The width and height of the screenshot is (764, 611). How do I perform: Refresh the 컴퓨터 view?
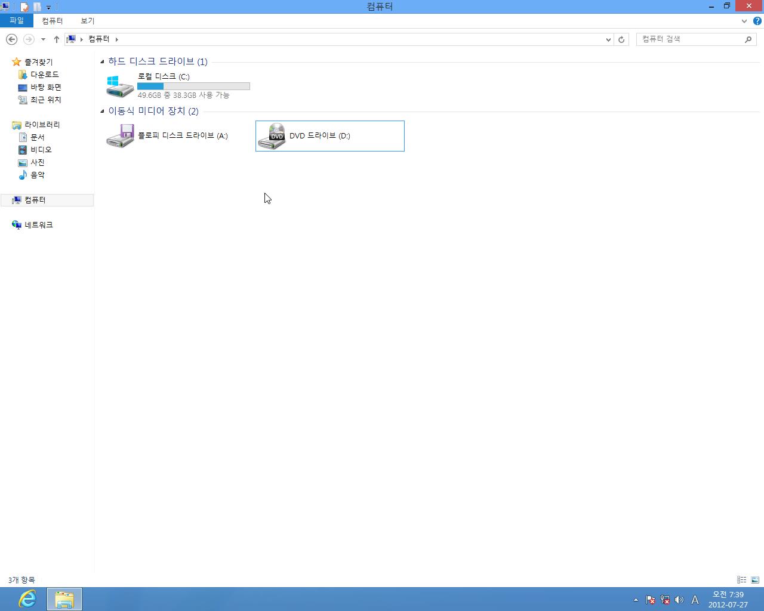pyautogui.click(x=621, y=39)
